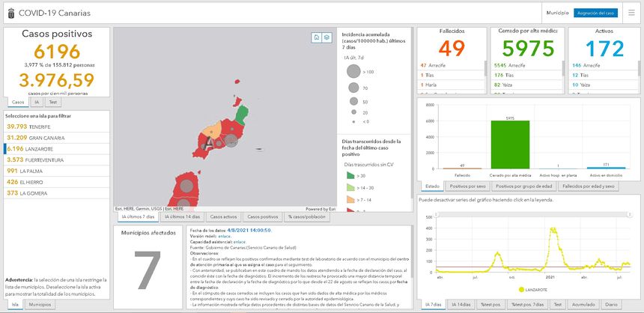Open the Fallecidos por edad y sexo tab
This screenshot has width=644, height=313.
pyautogui.click(x=588, y=186)
